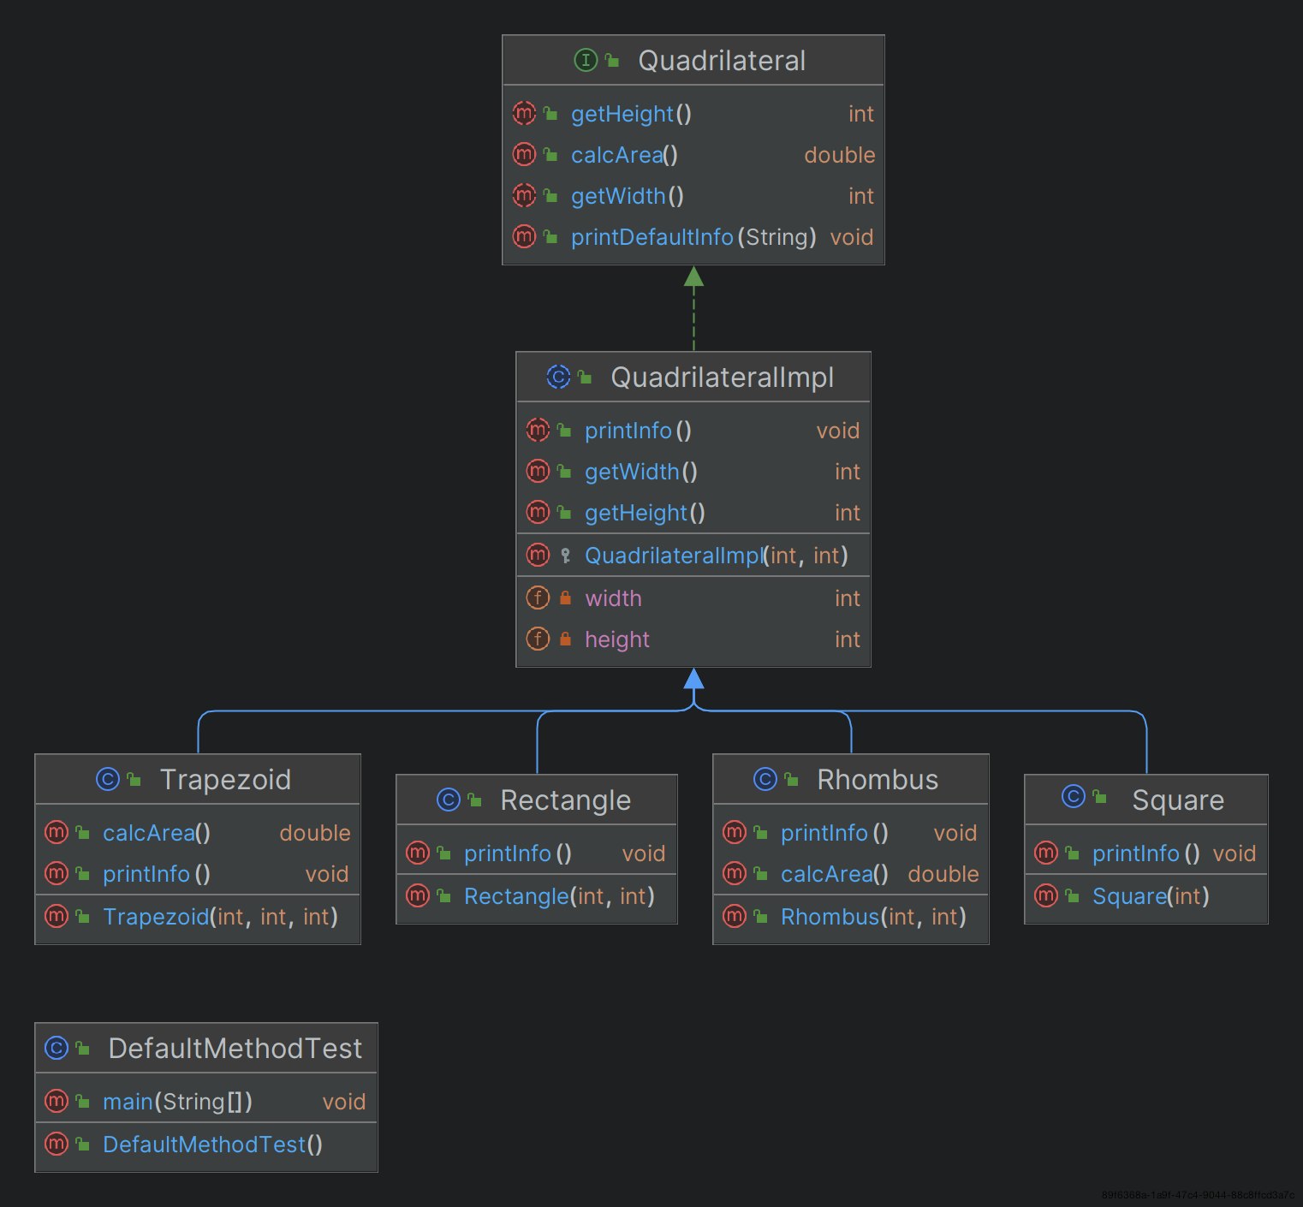The image size is (1303, 1207).
Task: Click the void return type of printDefaultInfo
Action: 852,237
